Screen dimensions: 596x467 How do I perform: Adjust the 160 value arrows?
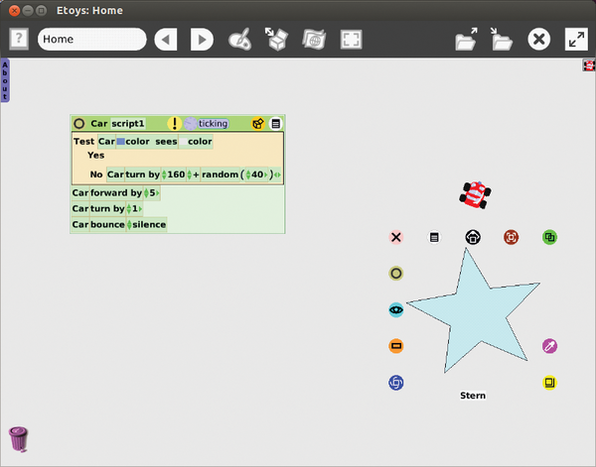tap(164, 175)
